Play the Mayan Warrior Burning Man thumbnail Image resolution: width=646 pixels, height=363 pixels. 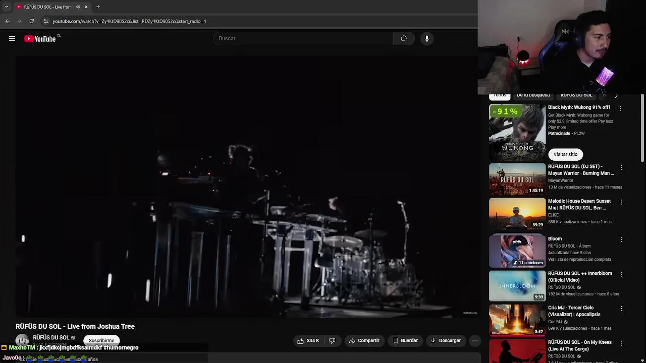[x=517, y=179]
